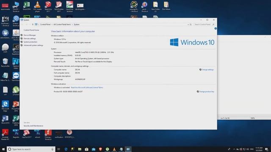Select the Word 2016 desktop icon
The height and width of the screenshot is (152, 271).
[6, 119]
